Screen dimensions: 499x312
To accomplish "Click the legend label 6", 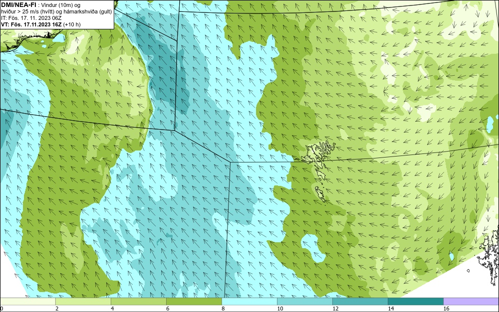I will point(168,309).
